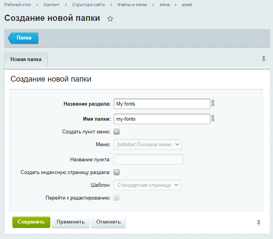Click link icon beside Имя папки field
This screenshot has height=239, width=273.
pyautogui.click(x=213, y=119)
